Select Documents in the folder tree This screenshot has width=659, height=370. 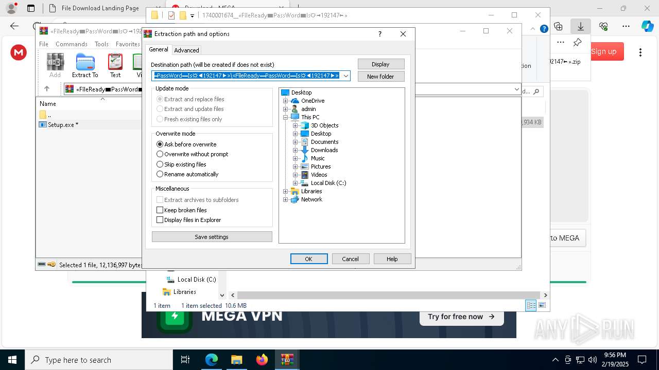pos(324,142)
